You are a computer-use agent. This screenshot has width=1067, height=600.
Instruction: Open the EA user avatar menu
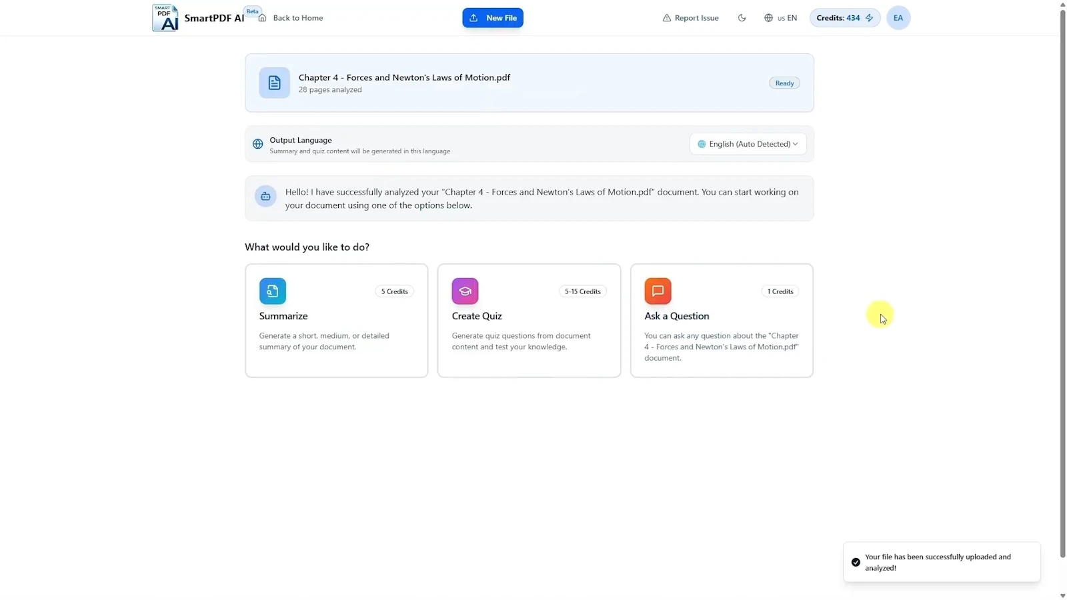(898, 18)
